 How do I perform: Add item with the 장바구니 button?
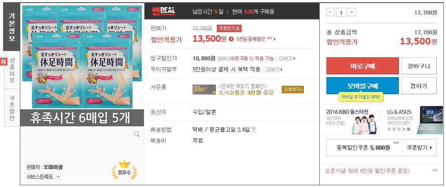click(x=419, y=66)
